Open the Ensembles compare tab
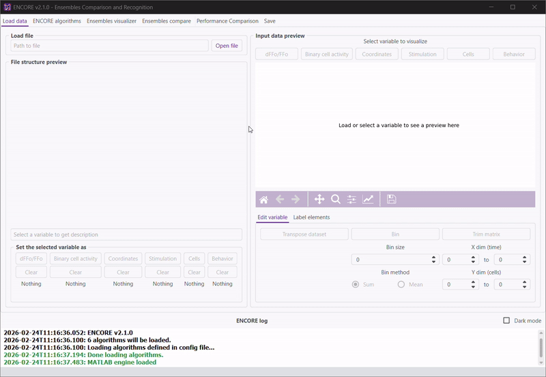This screenshot has width=546, height=377. coord(167,21)
